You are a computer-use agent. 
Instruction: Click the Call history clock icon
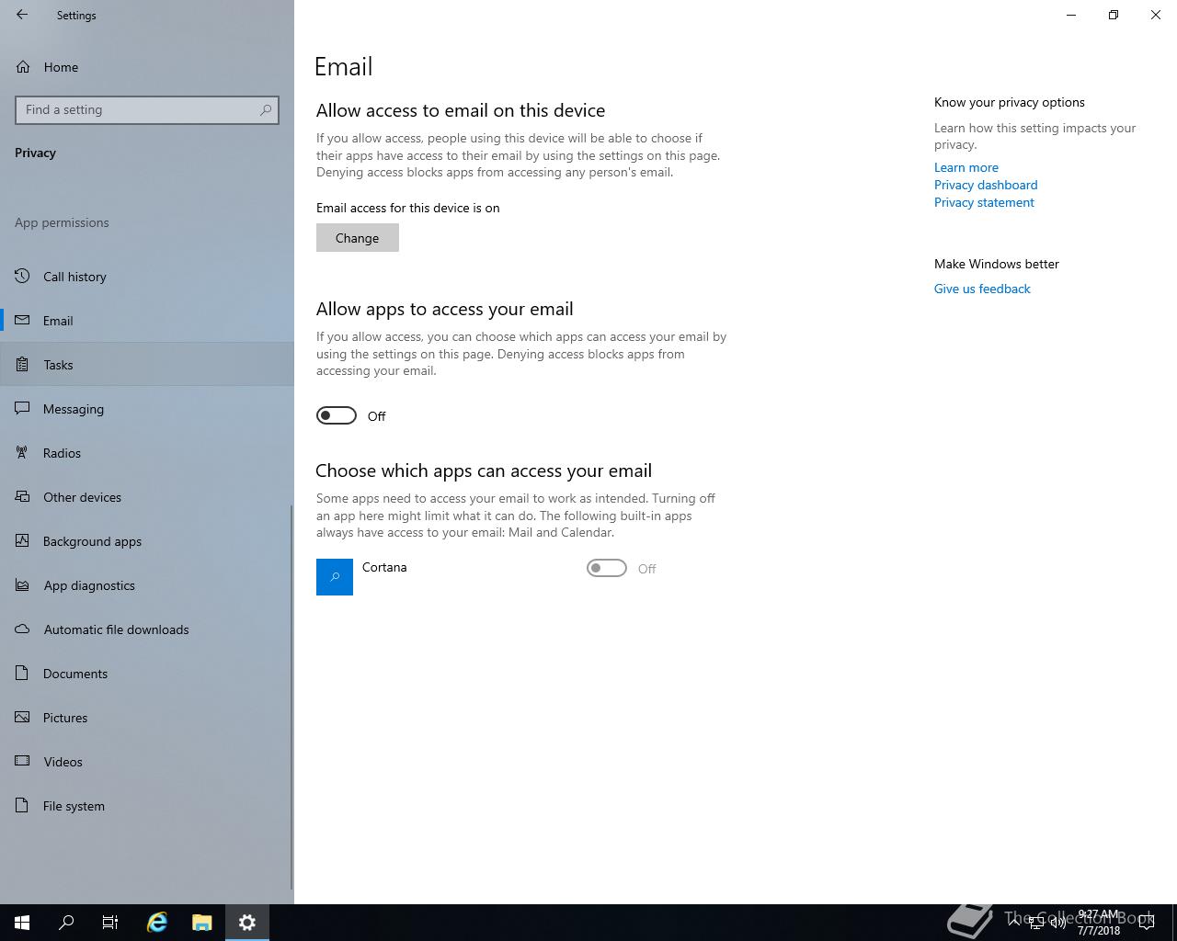tap(23, 277)
